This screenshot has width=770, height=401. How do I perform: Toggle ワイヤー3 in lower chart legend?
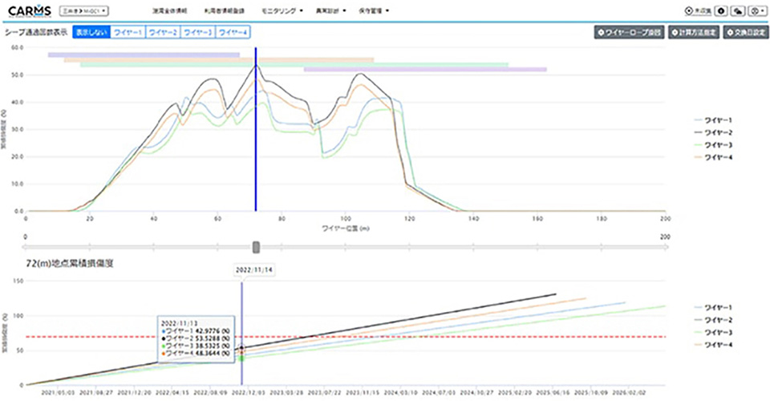tap(713, 332)
